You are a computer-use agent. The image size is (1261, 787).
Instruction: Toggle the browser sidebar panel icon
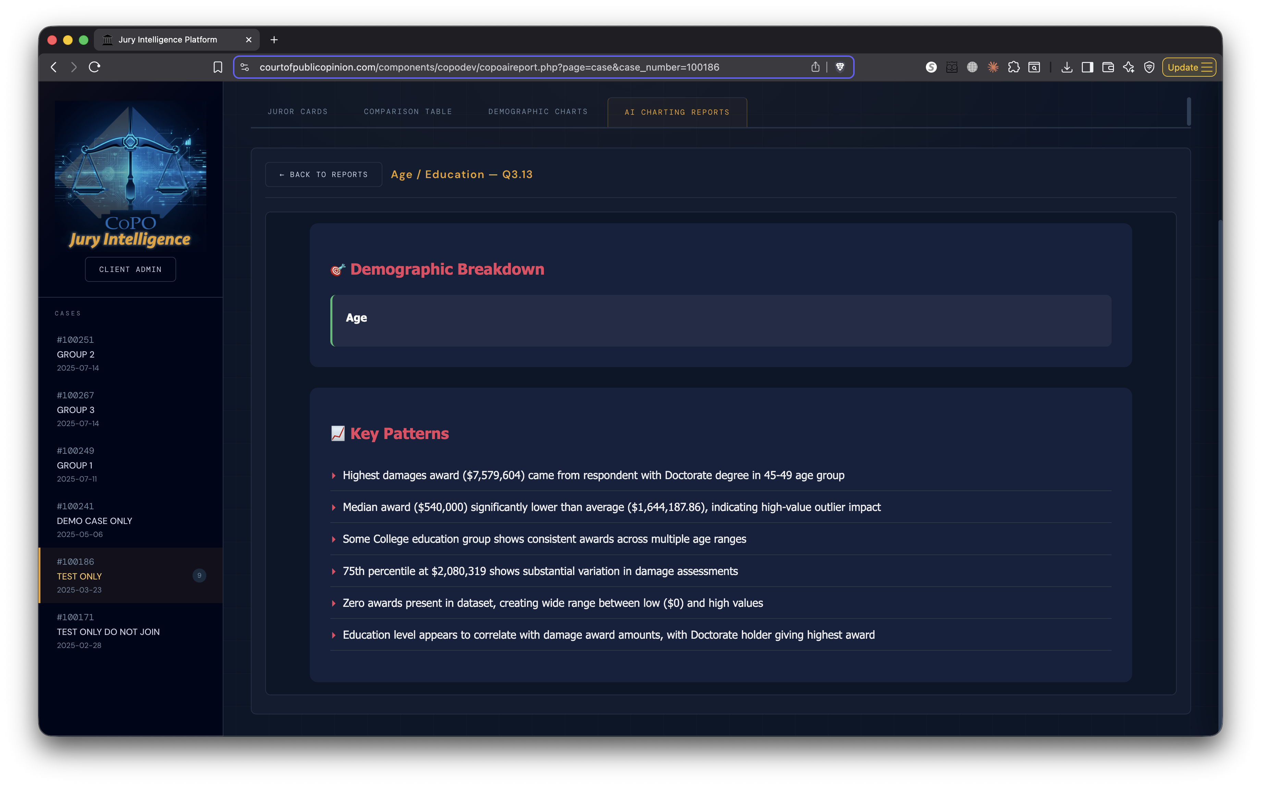[1087, 67]
